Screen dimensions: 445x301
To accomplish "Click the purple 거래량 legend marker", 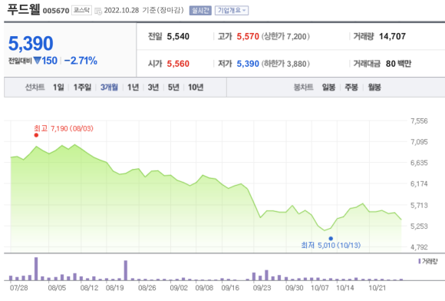I will pos(420,261).
